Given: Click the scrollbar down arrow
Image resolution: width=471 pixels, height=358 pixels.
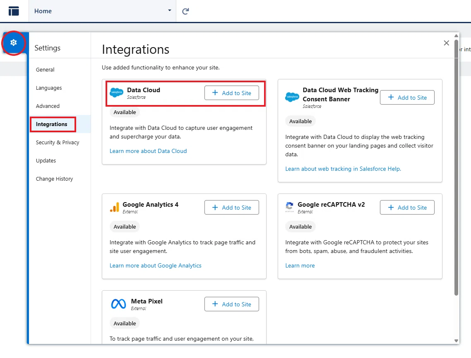Looking at the screenshot, I should click(x=456, y=341).
